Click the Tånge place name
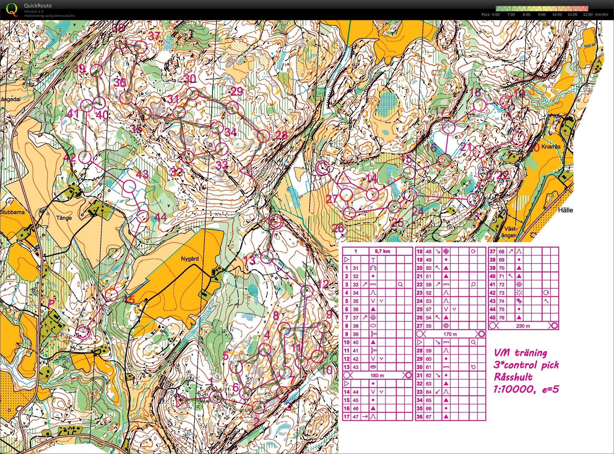 tap(64, 218)
